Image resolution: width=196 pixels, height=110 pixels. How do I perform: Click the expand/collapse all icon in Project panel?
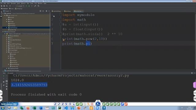point(43,11)
